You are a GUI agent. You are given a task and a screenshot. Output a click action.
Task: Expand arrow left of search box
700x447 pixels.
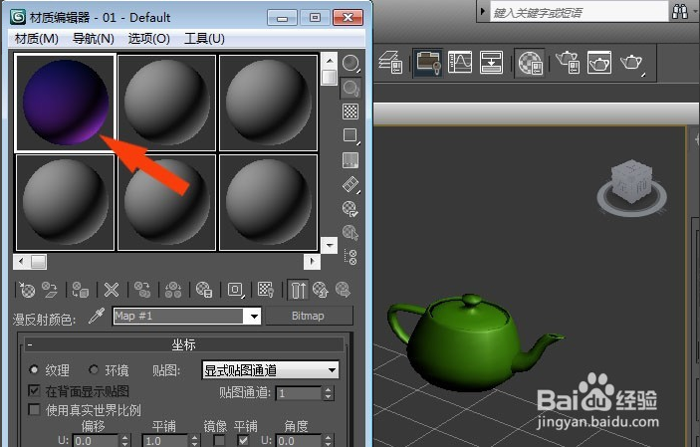coord(482,11)
